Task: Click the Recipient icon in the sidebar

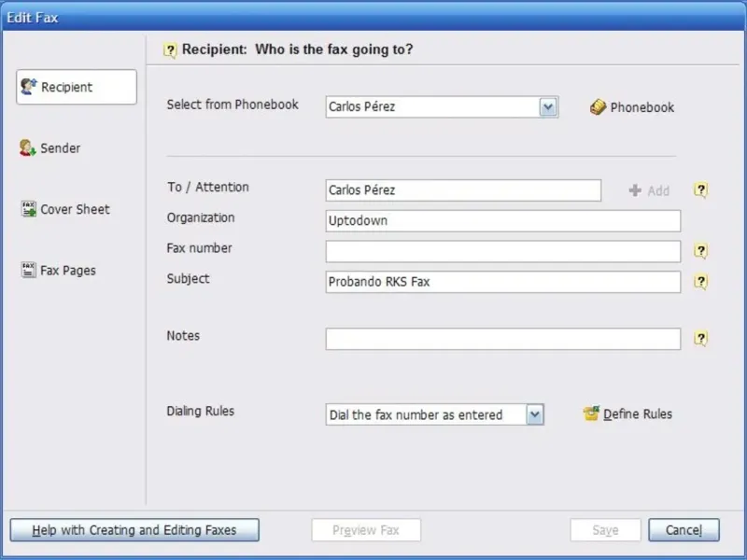Action: pos(29,86)
